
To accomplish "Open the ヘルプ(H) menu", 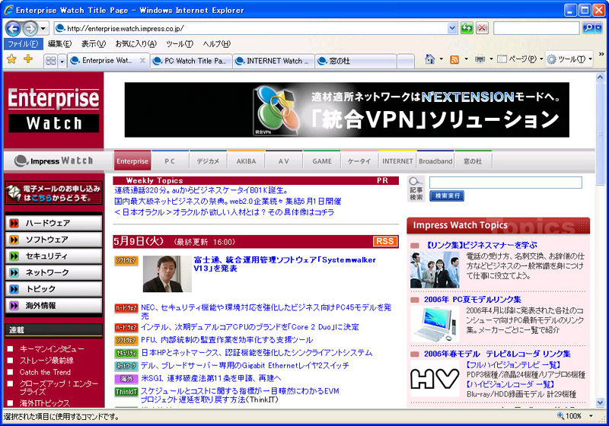I will (x=216, y=44).
